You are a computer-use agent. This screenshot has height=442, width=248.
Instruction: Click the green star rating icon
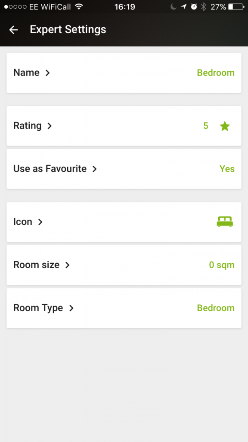point(225,126)
